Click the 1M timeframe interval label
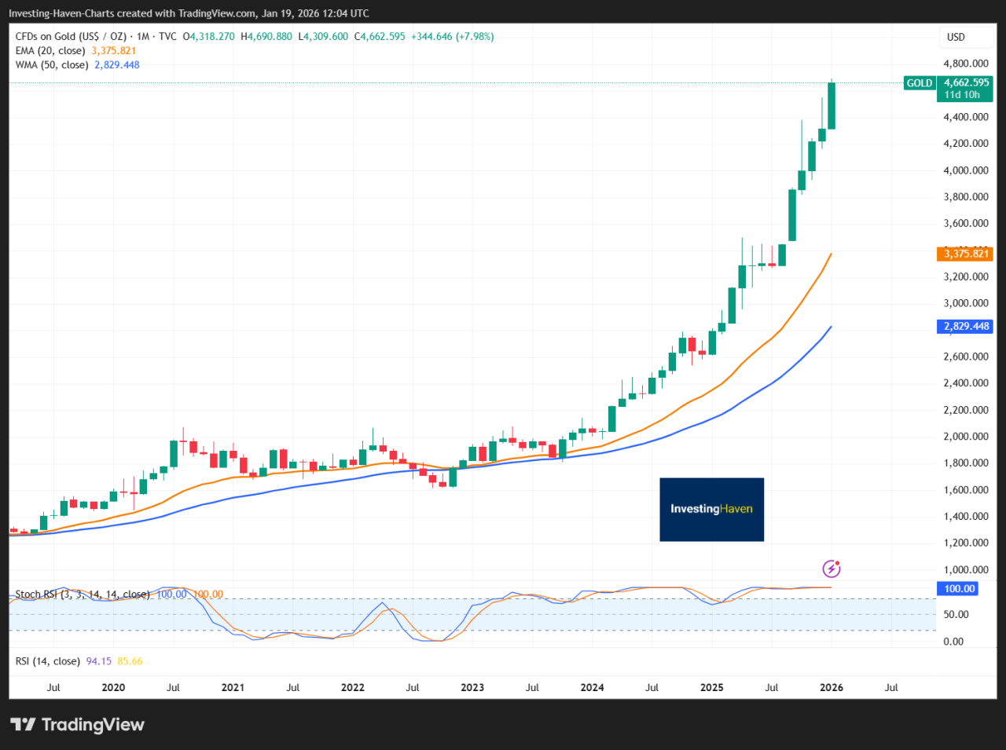Viewport: 1006px width, 750px height. click(x=143, y=37)
